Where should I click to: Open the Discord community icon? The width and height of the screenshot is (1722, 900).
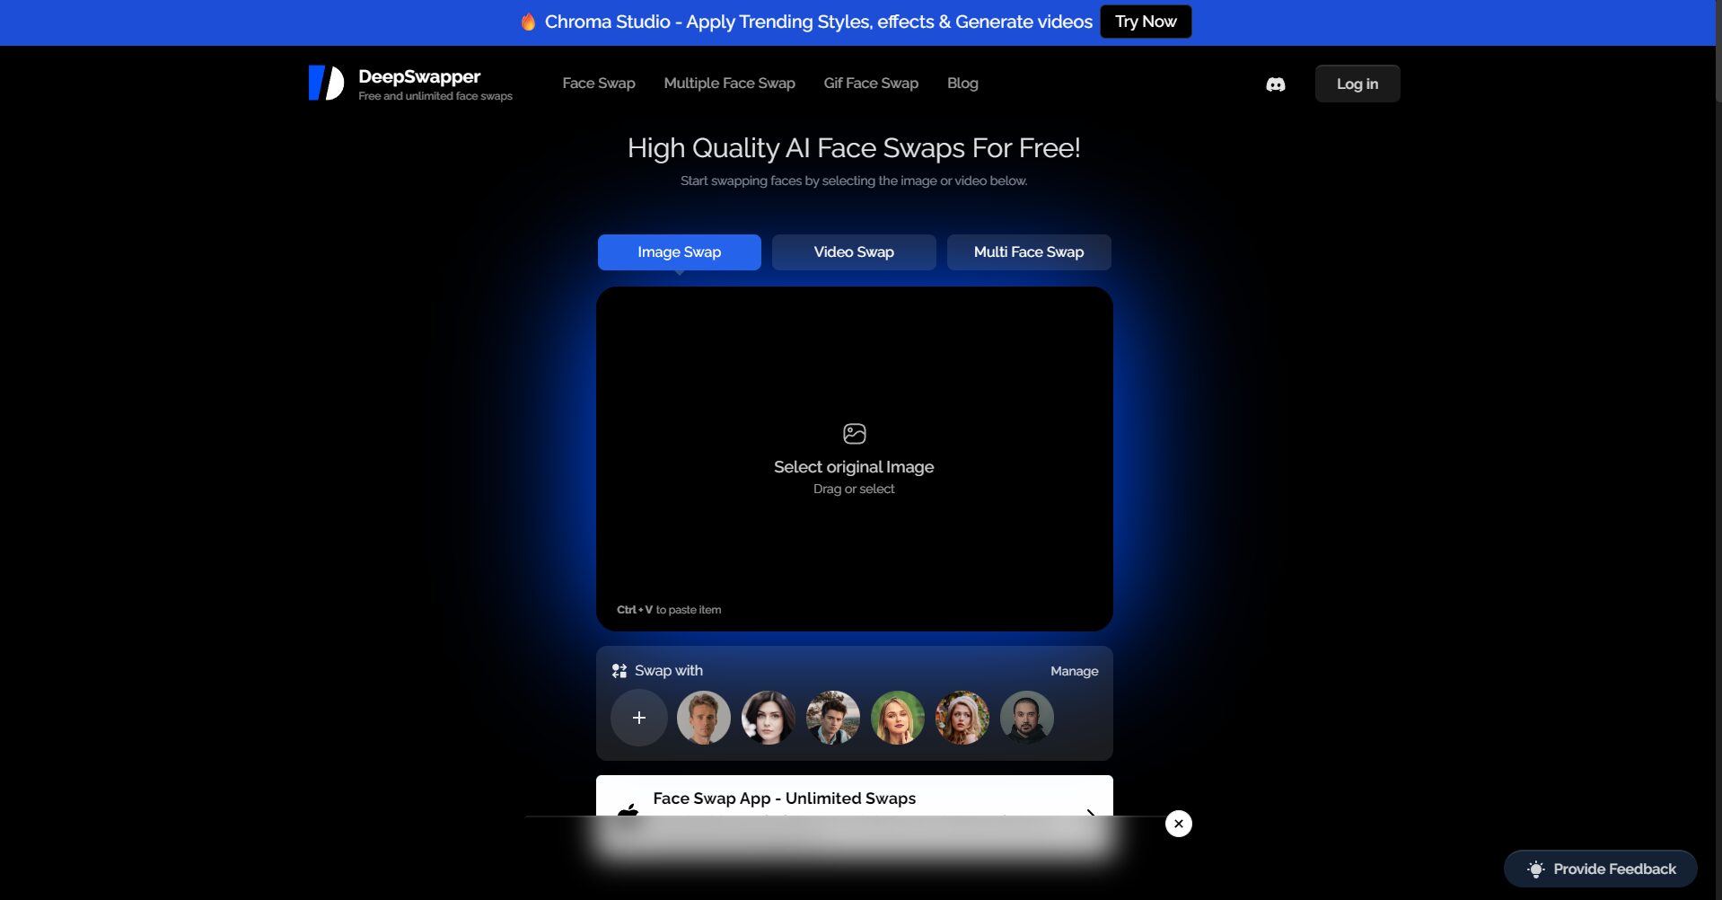click(1275, 84)
